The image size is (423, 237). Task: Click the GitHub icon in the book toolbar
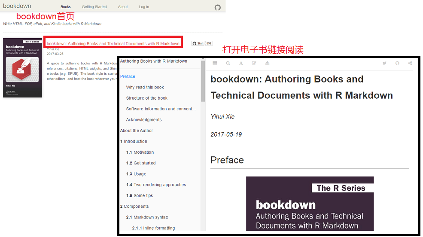(x=397, y=63)
